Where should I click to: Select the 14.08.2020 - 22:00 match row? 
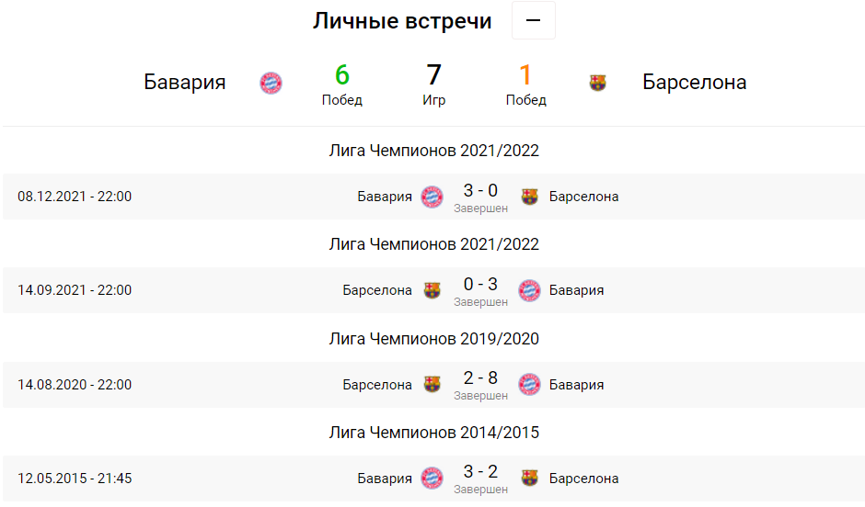coord(433,385)
